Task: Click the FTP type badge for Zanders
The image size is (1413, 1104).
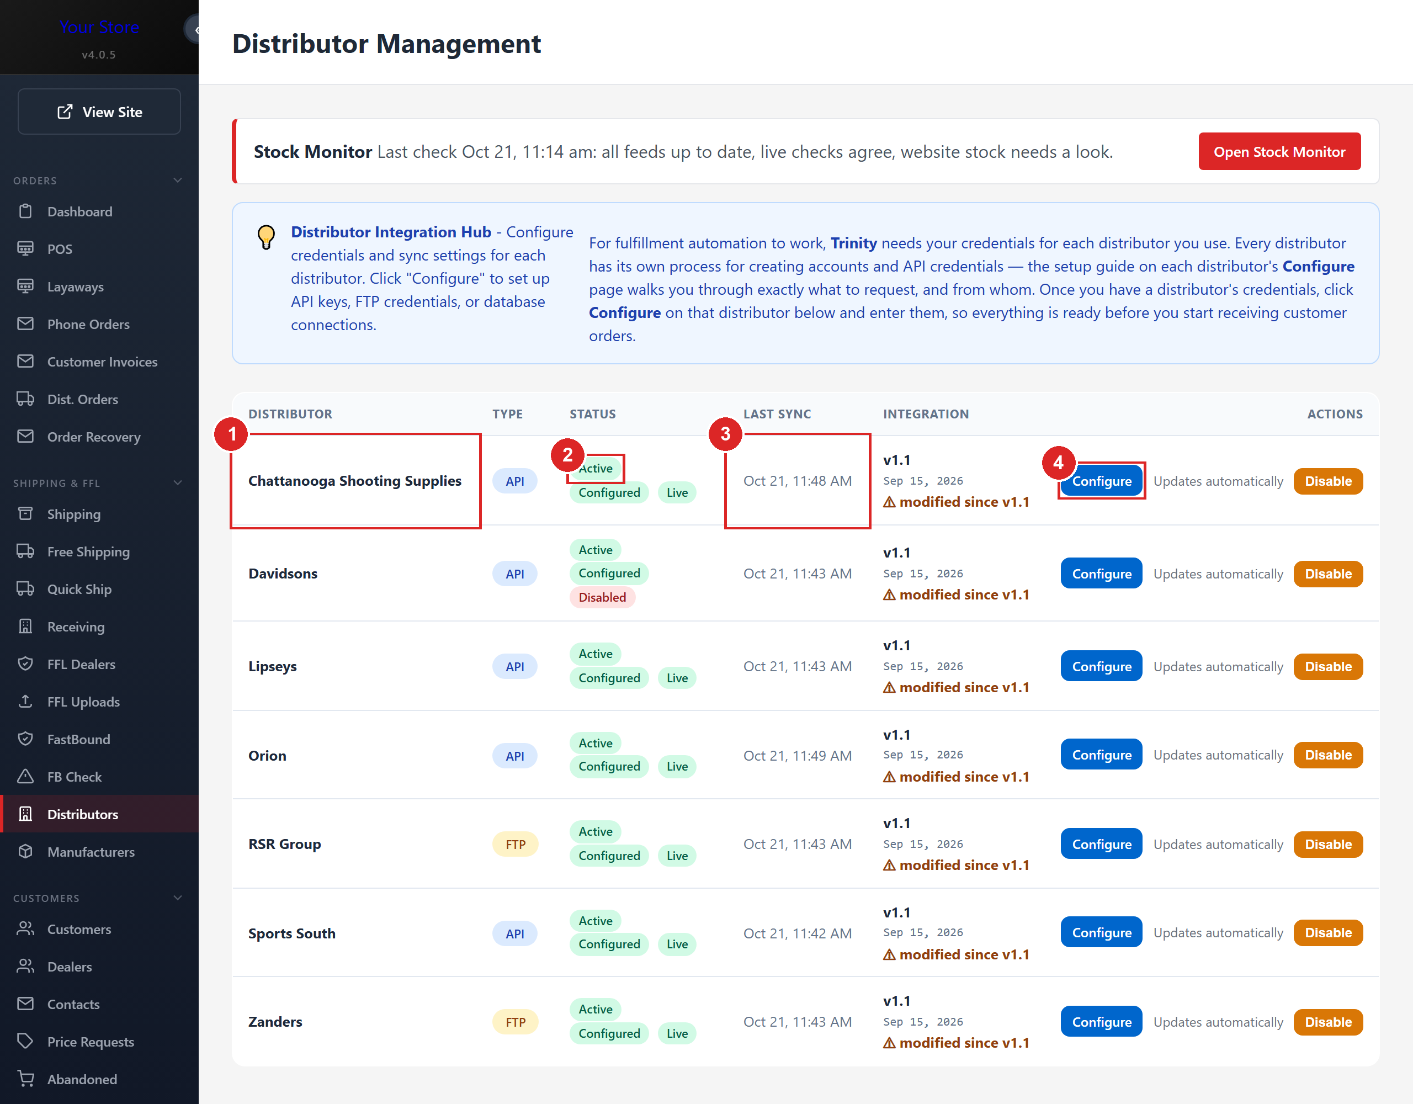Action: [515, 1023]
